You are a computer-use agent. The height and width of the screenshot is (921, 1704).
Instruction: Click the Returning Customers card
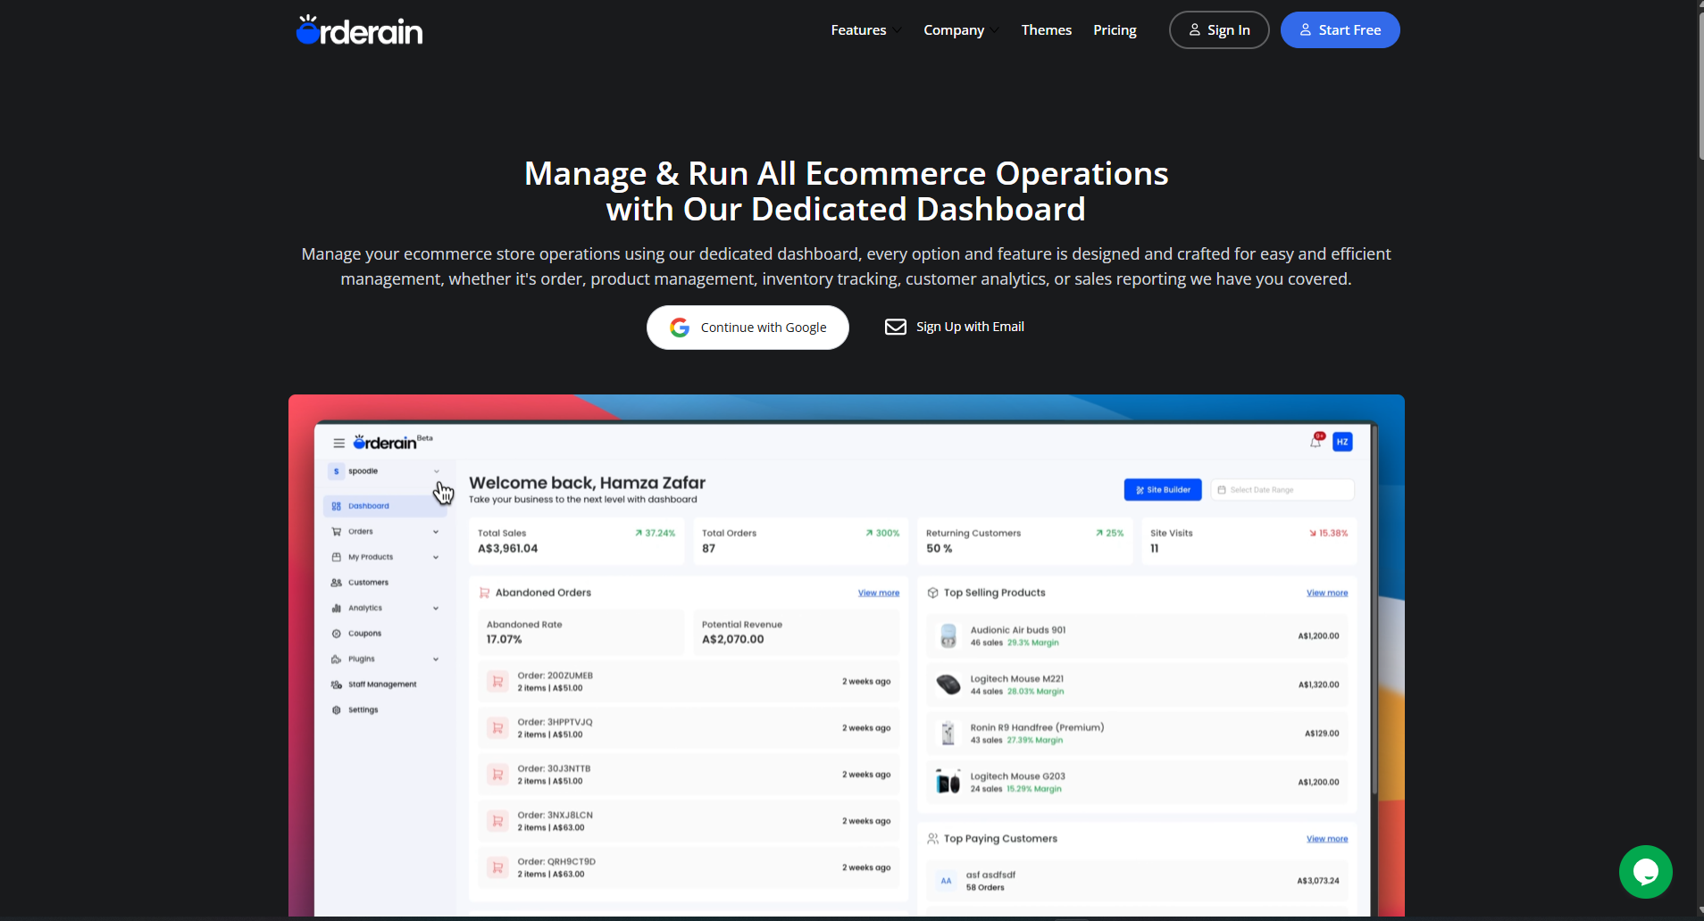coord(1025,541)
